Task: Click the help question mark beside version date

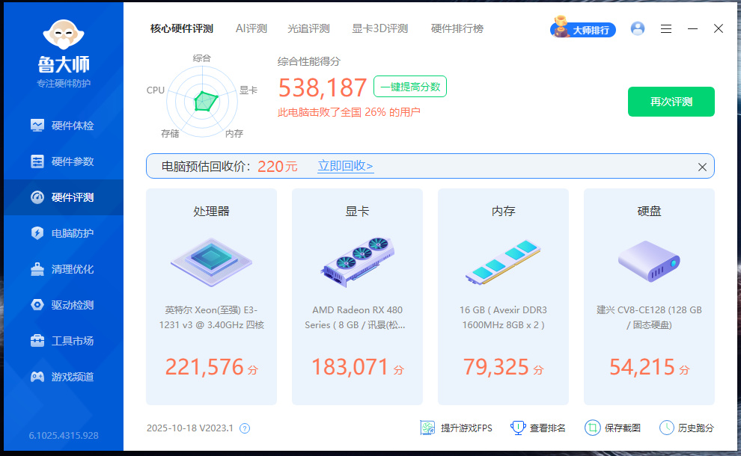Action: pyautogui.click(x=245, y=428)
